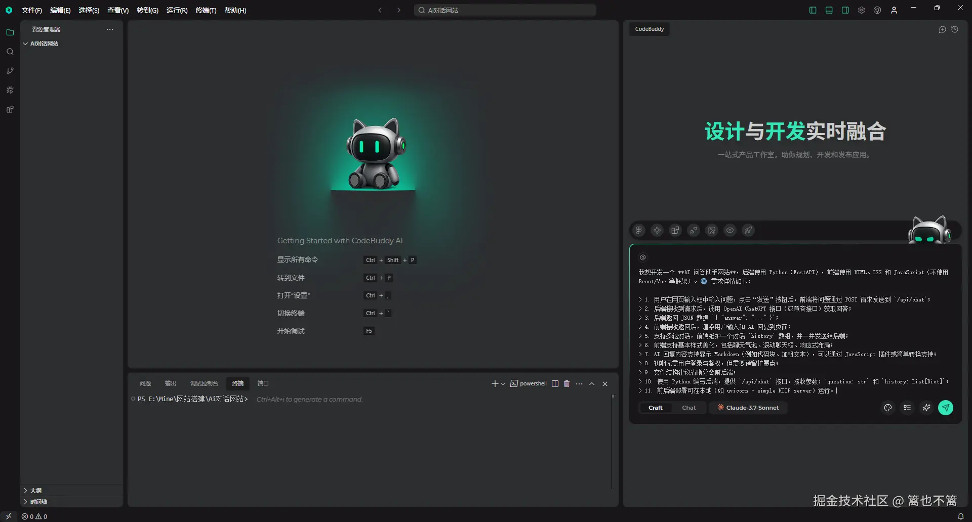Open the 选择(S) menu
The image size is (972, 522).
tap(89, 10)
